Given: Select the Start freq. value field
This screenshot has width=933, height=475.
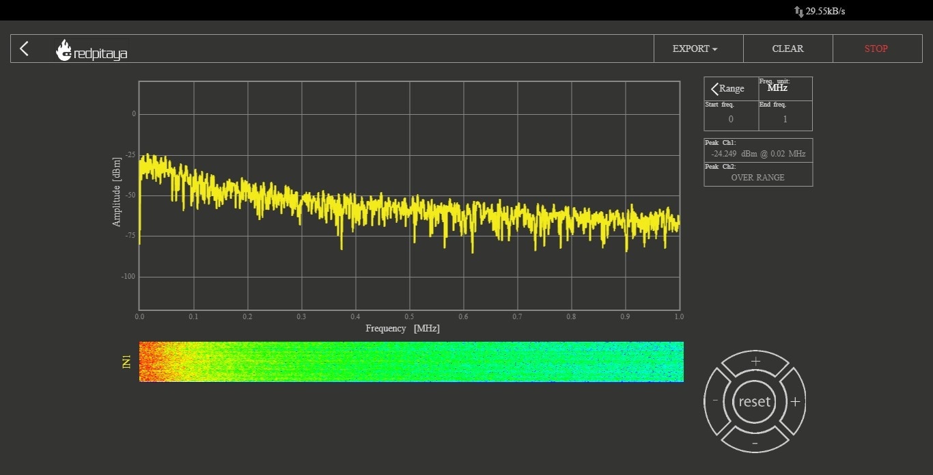Looking at the screenshot, I should pyautogui.click(x=731, y=119).
